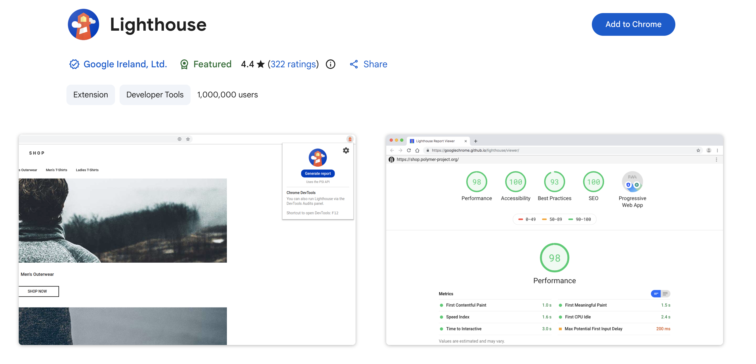Toggle the bookmark star in the address bar
This screenshot has width=756, height=364.
pyautogui.click(x=698, y=150)
